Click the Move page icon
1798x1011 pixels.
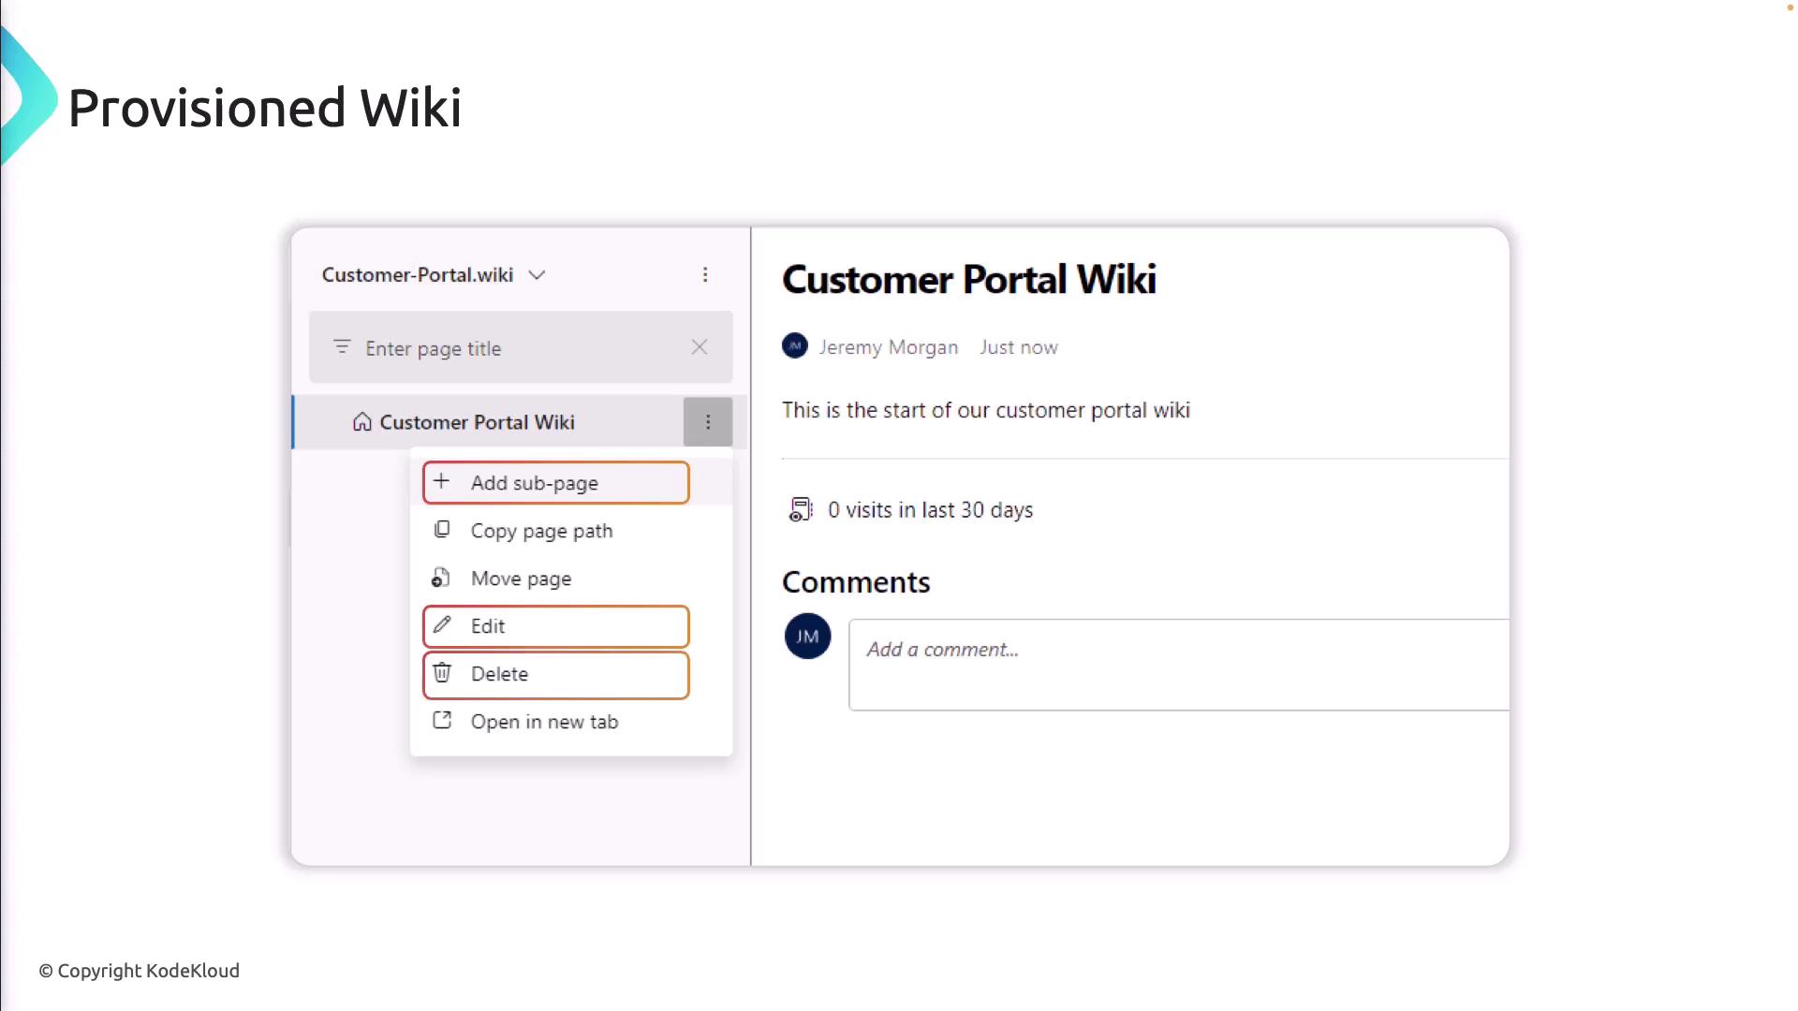[x=441, y=578]
